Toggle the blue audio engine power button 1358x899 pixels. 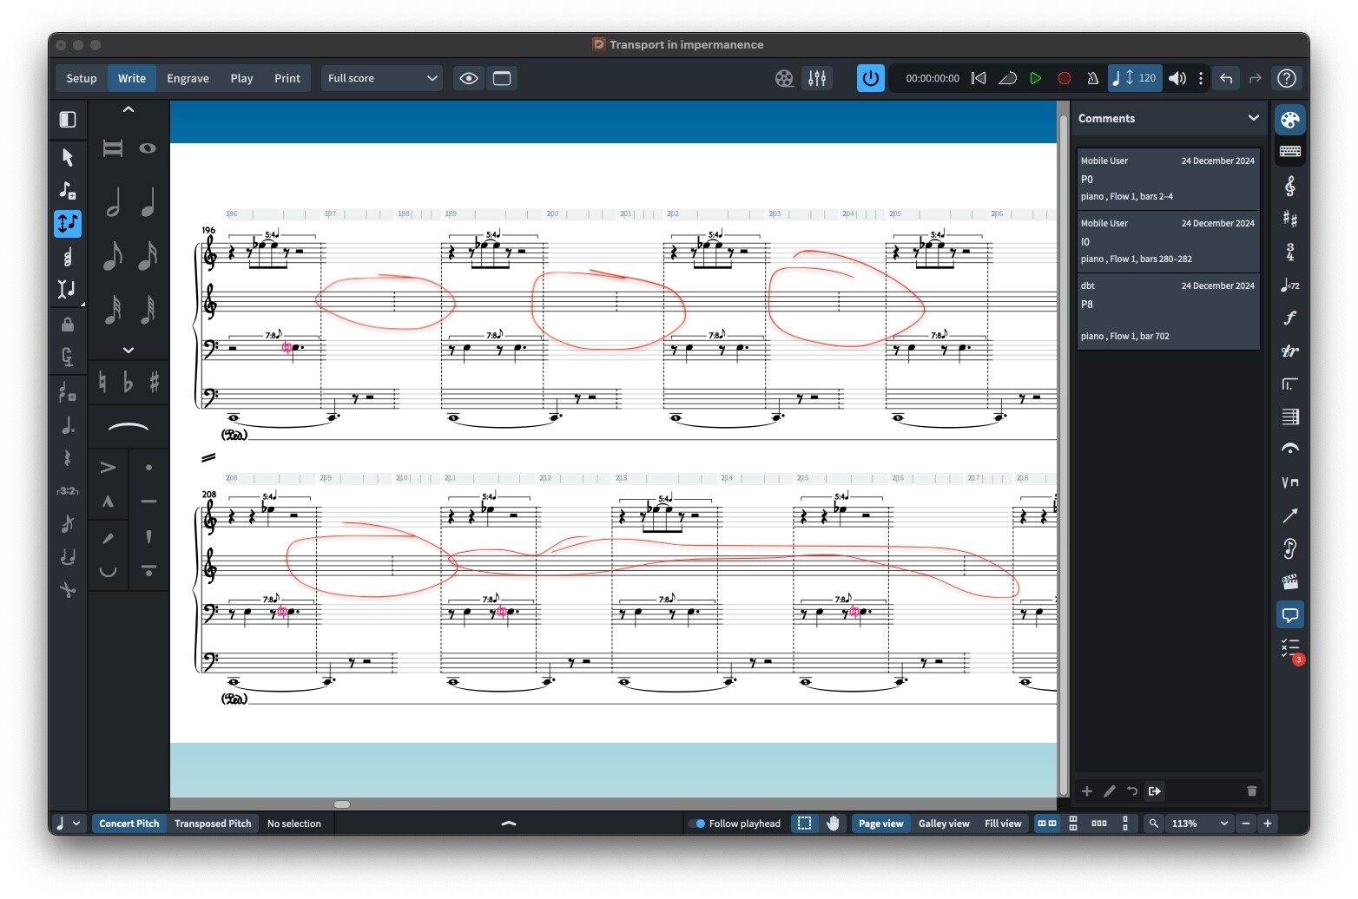[x=870, y=78]
